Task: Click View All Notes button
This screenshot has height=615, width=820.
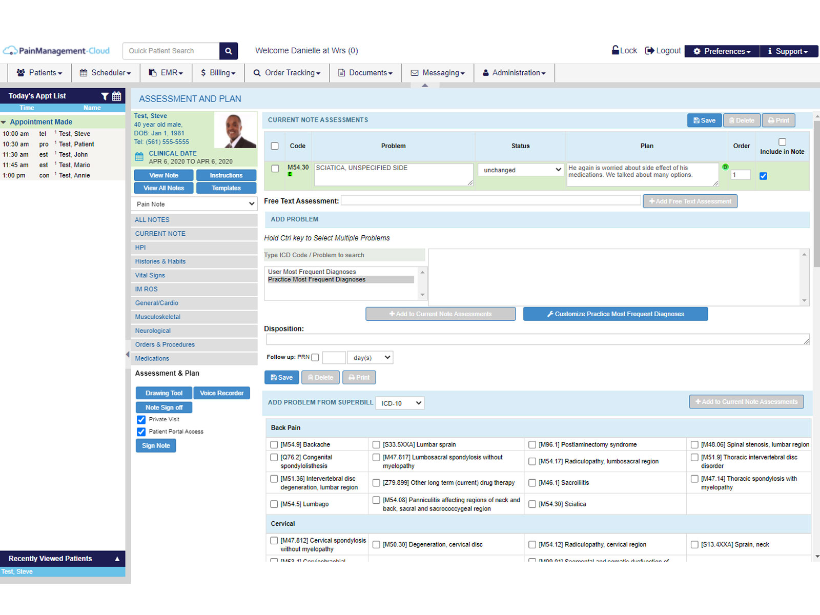Action: (x=163, y=188)
